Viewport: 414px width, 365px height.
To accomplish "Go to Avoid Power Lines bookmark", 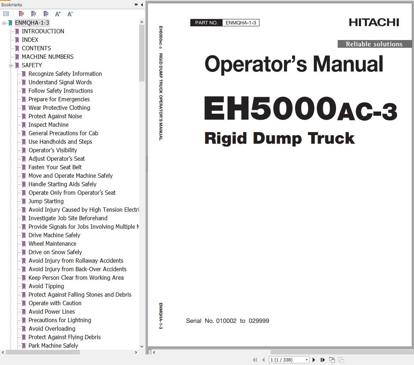I will click(52, 312).
